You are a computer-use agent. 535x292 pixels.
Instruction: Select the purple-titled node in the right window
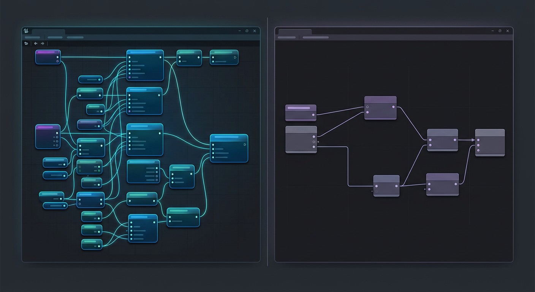[301, 113]
